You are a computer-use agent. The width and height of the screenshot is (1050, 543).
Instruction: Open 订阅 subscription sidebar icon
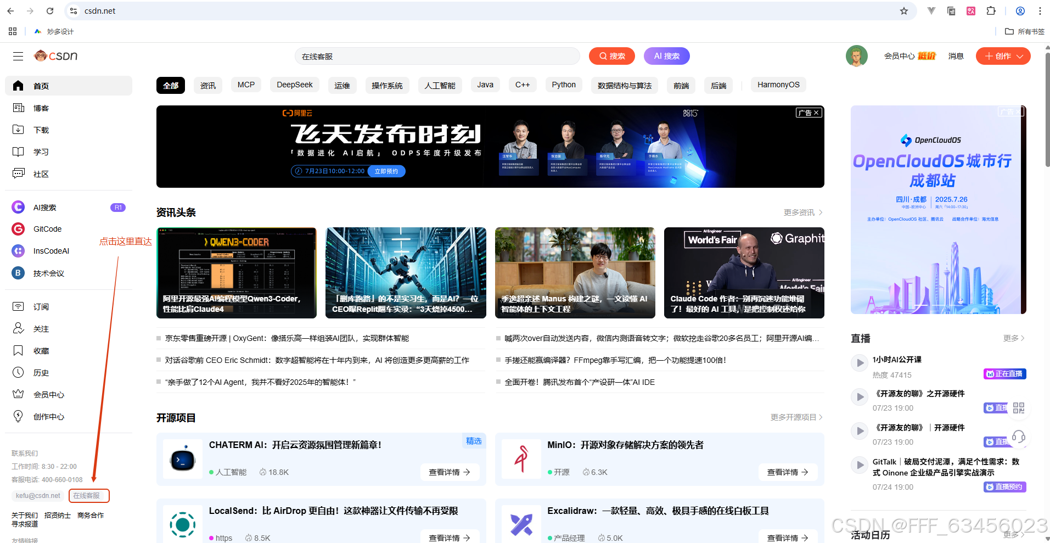[18, 306]
